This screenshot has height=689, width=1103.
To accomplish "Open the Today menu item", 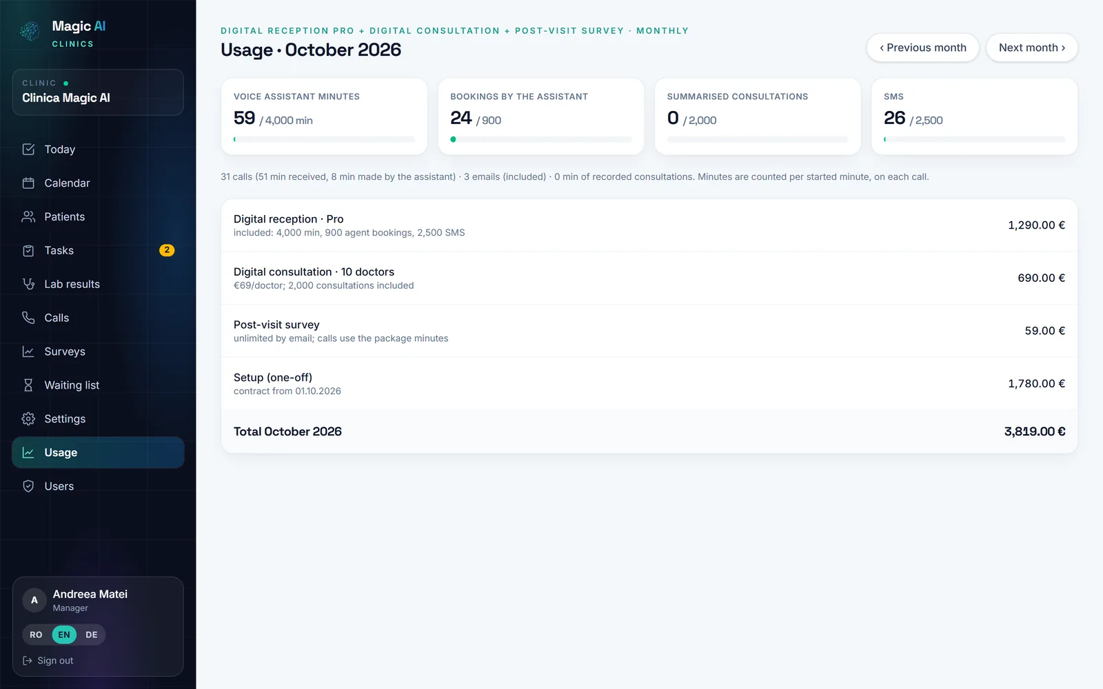I will [98, 150].
